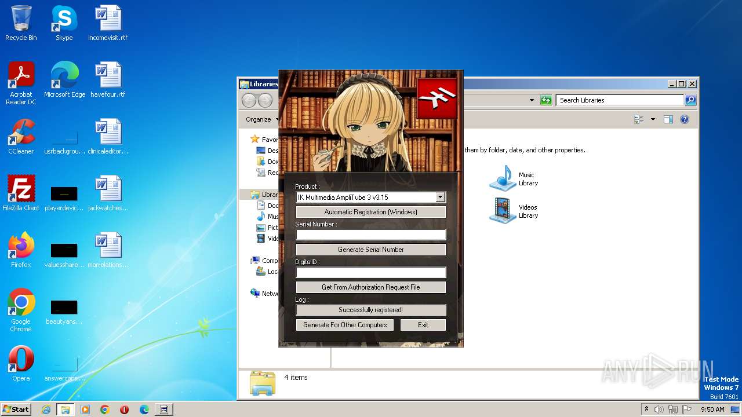The width and height of the screenshot is (742, 417).
Task: Open the Action Center flag icon
Action: pos(687,409)
